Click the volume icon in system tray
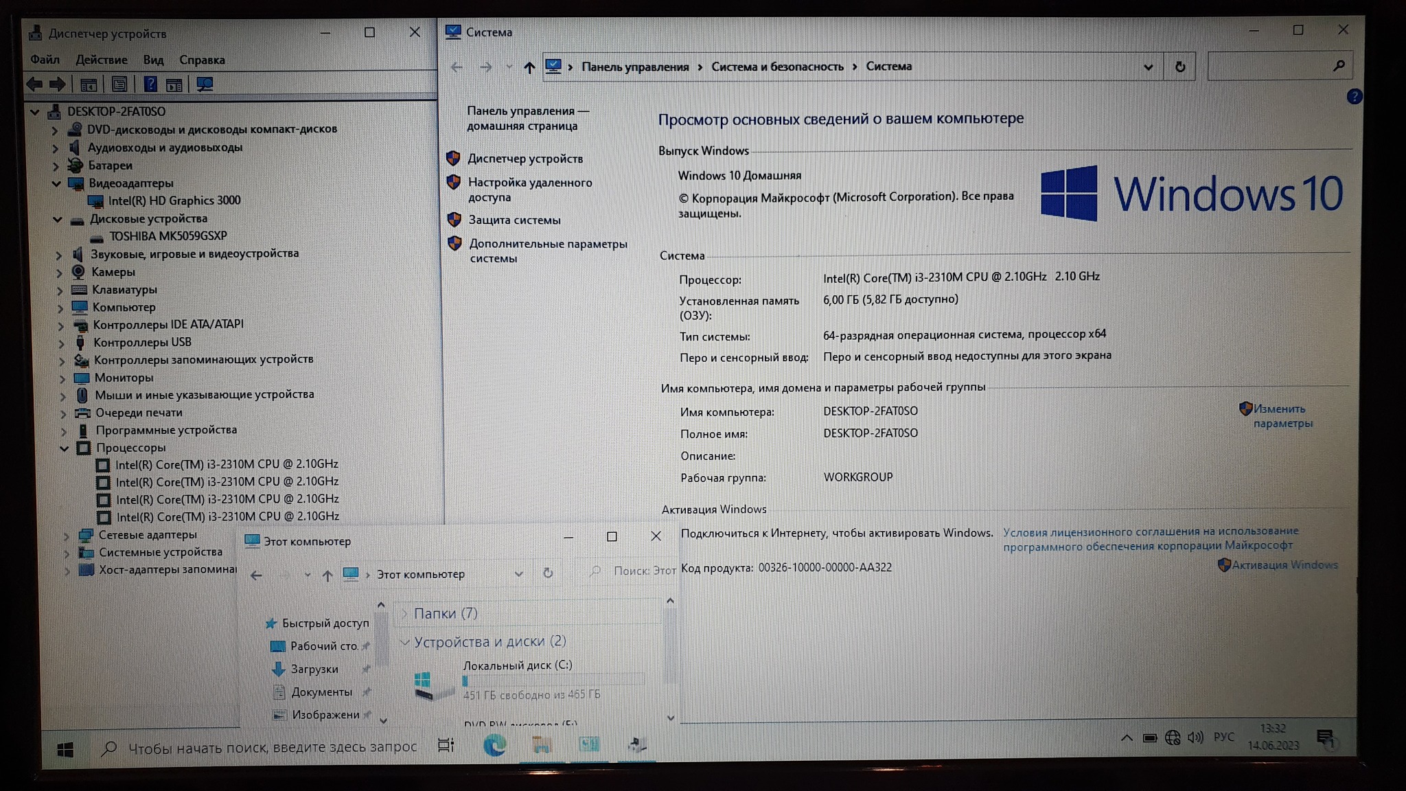The width and height of the screenshot is (1406, 791). pos(1195,737)
